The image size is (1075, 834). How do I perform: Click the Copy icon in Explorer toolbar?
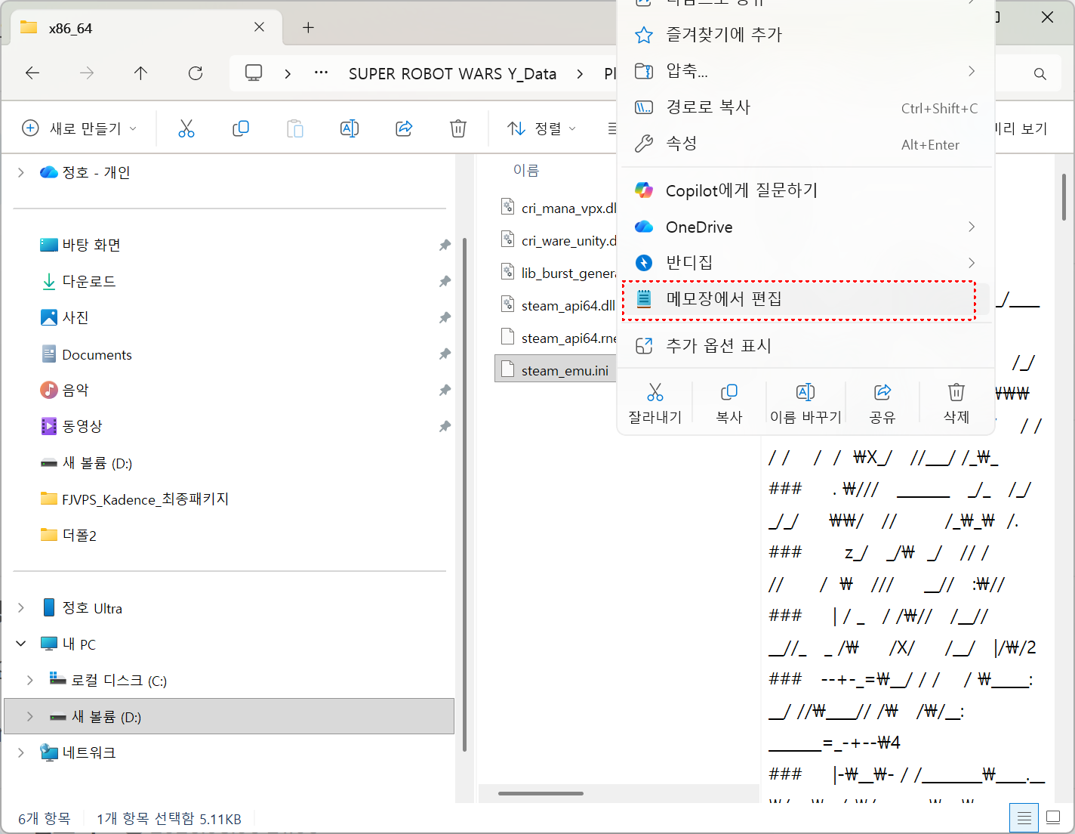click(241, 128)
